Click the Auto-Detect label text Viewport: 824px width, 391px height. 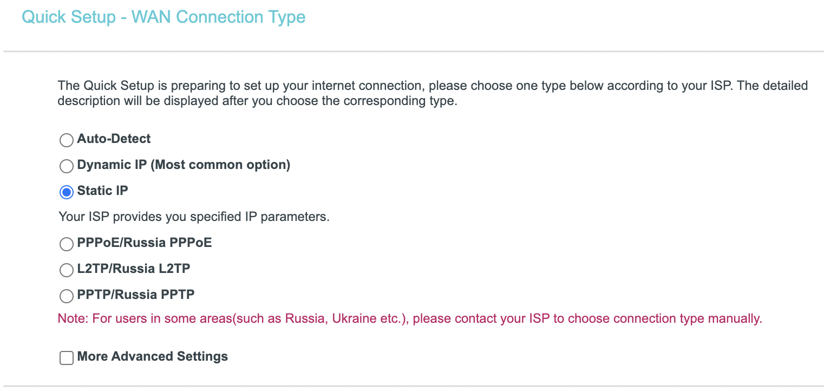tap(114, 139)
